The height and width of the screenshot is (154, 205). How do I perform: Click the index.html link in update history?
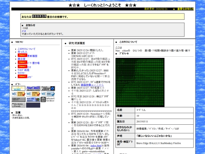[x=96, y=146]
